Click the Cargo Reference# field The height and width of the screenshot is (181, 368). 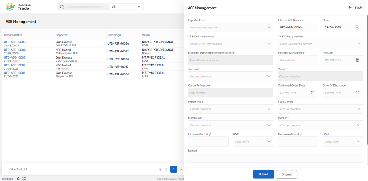tap(231, 93)
